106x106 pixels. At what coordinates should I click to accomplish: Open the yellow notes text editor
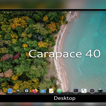coord(51,91)
